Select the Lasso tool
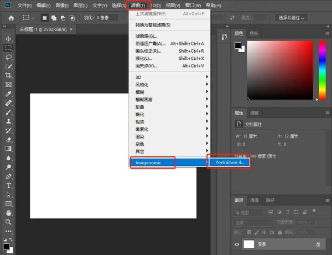The image size is (332, 255). point(8,57)
